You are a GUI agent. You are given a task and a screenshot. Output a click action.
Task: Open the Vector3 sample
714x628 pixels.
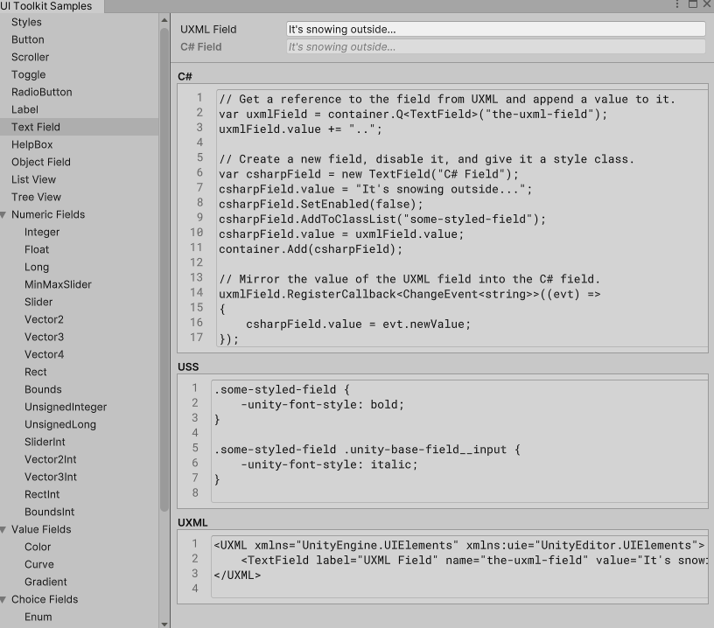pos(44,338)
